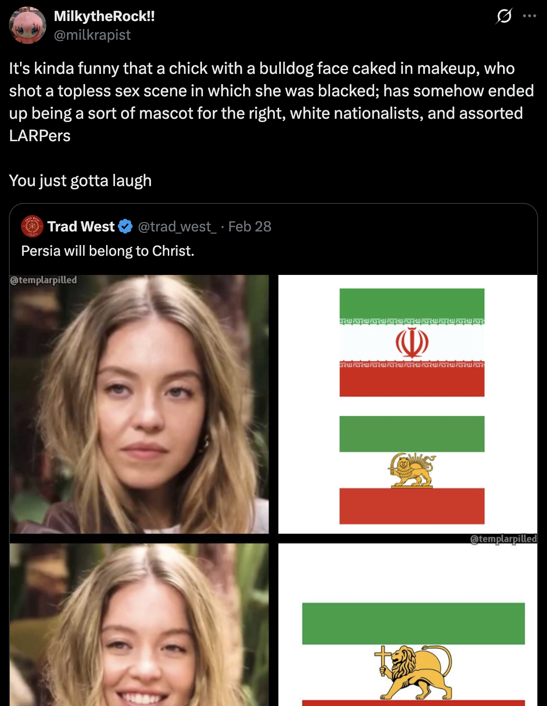547x706 pixels.
Task: Click the main post text beginning 'It's kinda funny'
Action: point(271,102)
